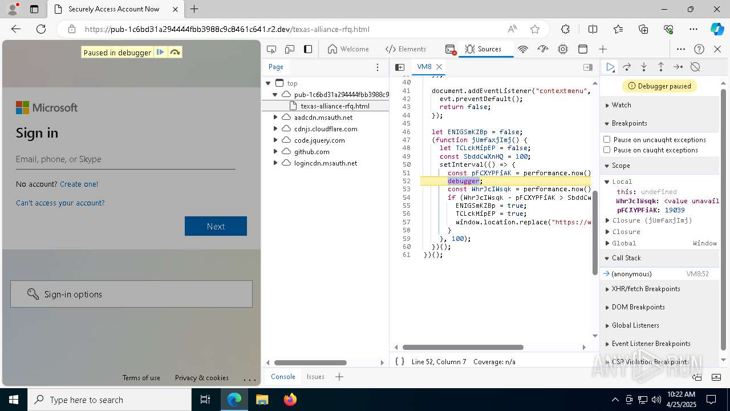Activate the inspect element tool
This screenshot has width=730, height=411.
pos(271,49)
